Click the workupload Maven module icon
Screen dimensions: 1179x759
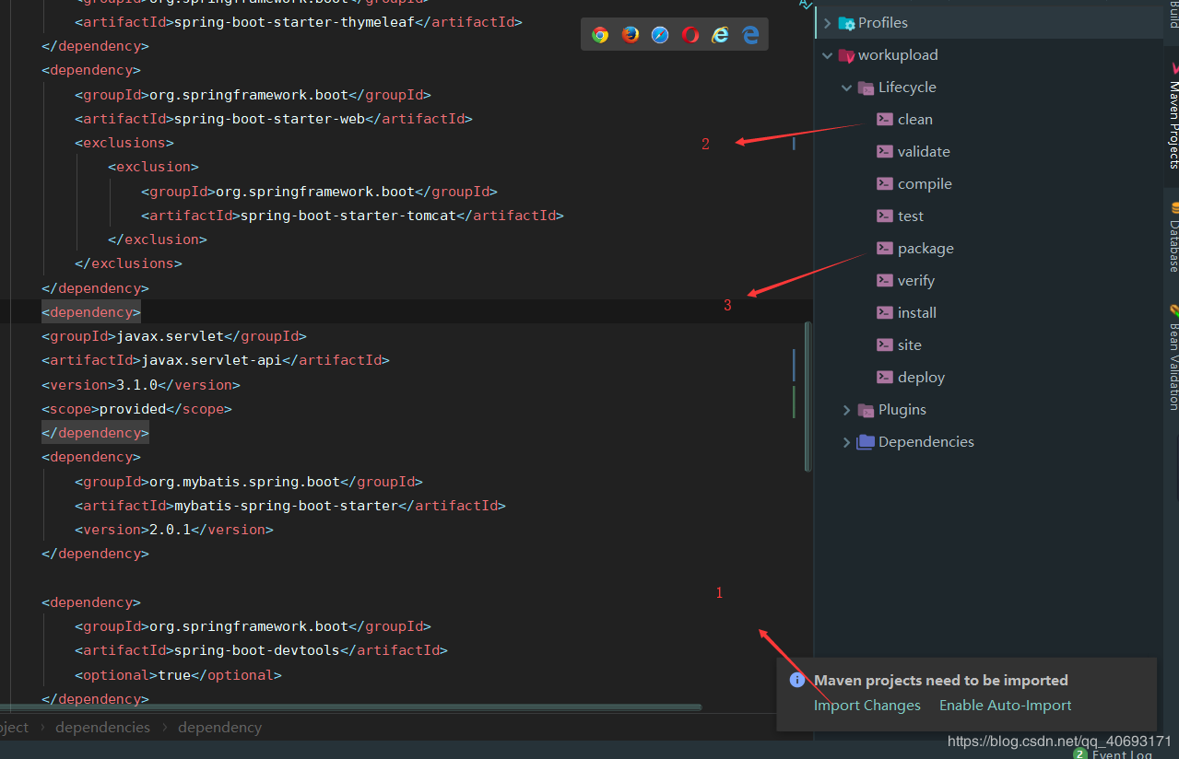tap(846, 55)
